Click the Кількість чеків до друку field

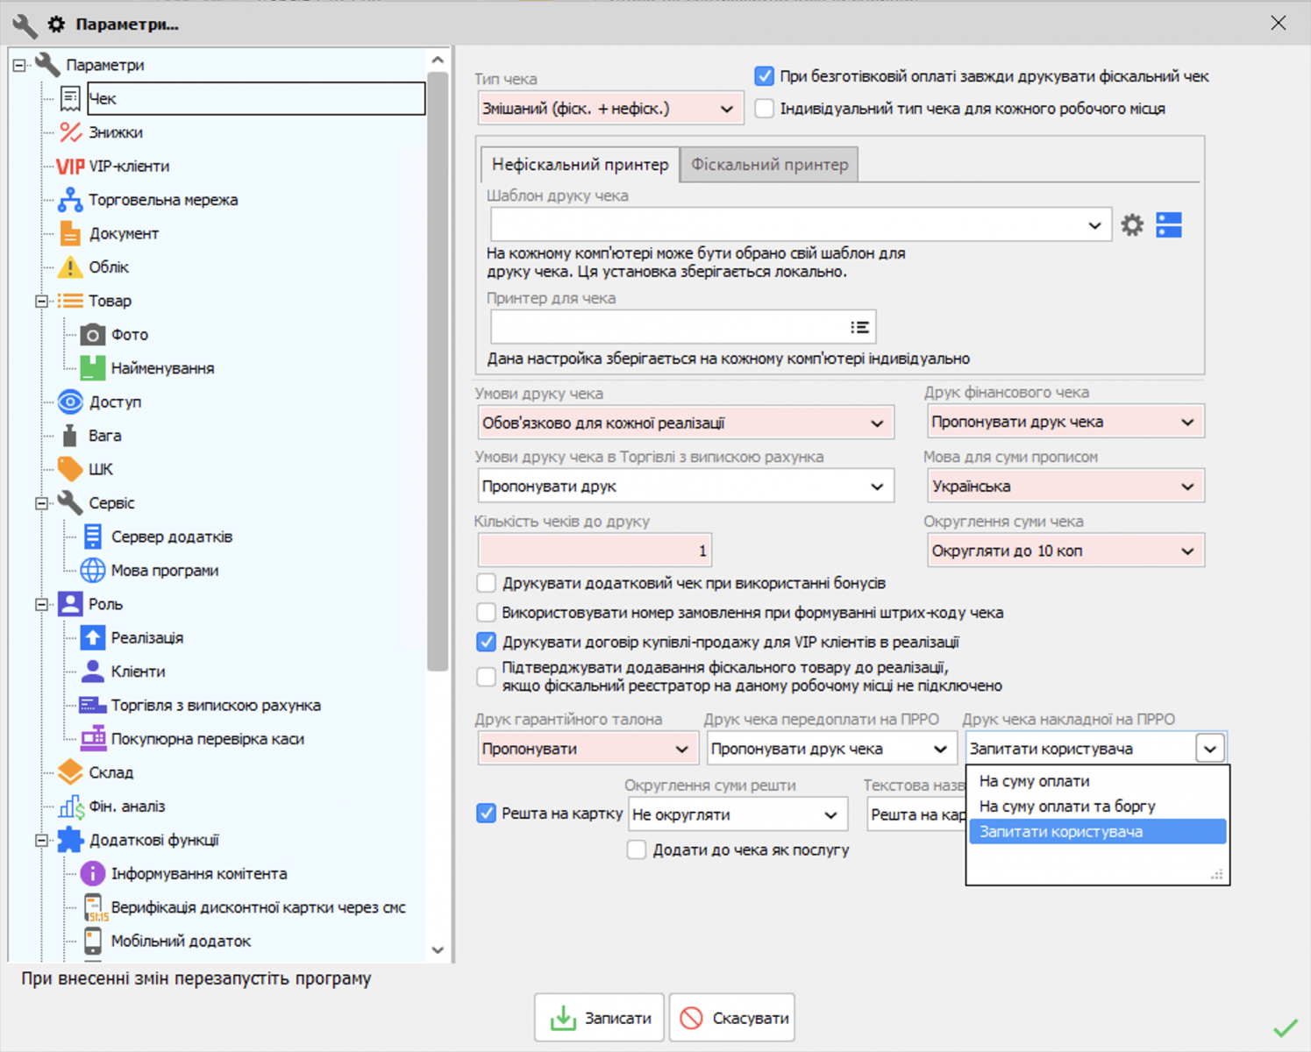[595, 551]
